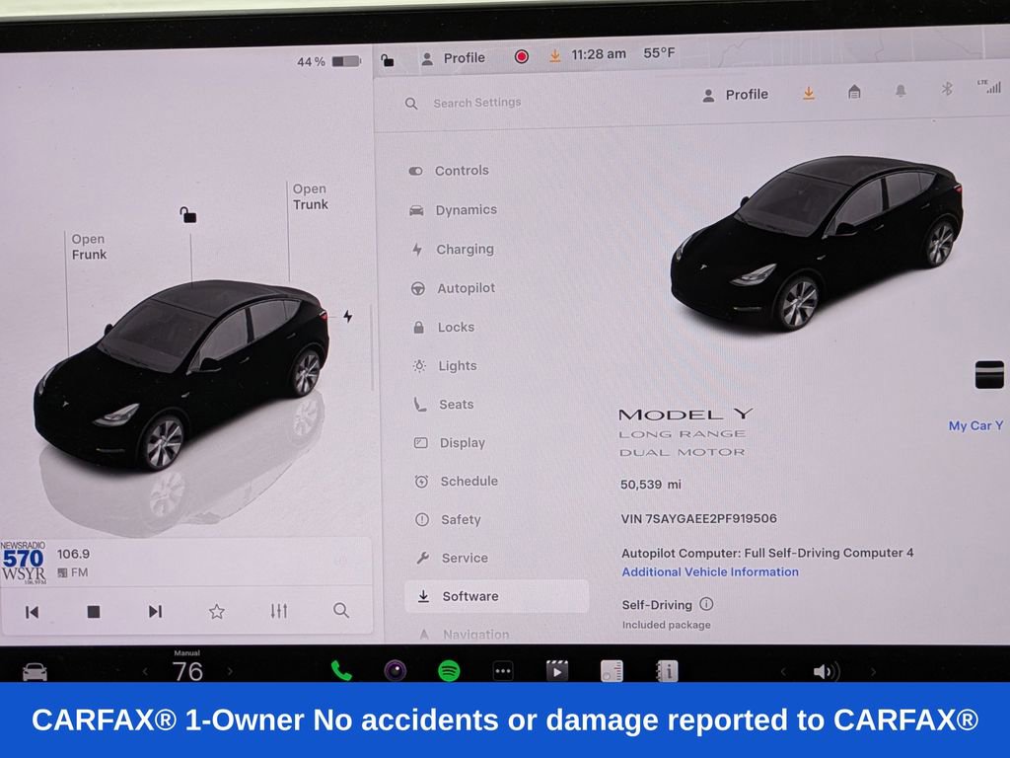
Task: Tap the speaker volume icon
Action: (x=826, y=671)
